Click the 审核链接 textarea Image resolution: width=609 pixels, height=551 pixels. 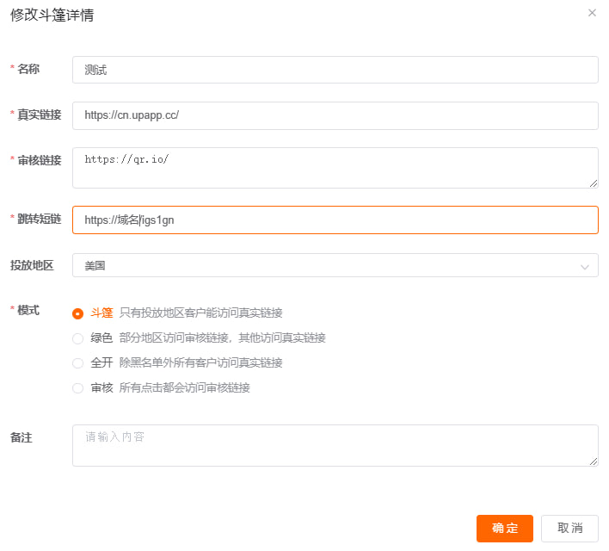[335, 168]
